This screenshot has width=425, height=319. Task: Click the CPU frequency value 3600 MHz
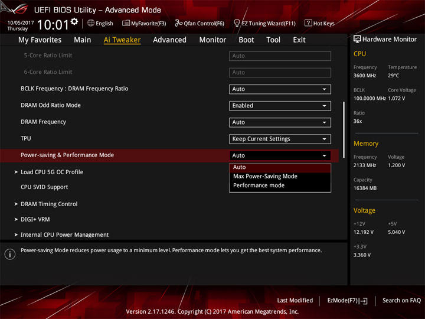tap(365, 76)
